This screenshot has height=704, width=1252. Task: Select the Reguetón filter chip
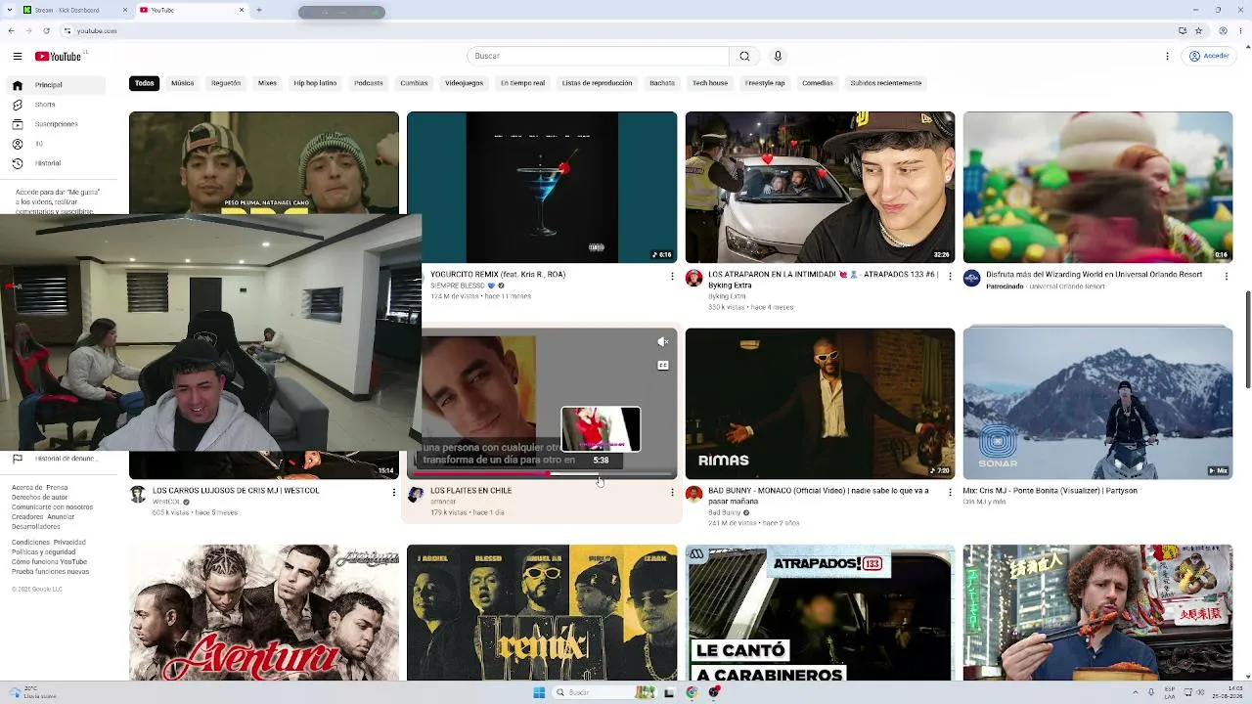tap(226, 83)
